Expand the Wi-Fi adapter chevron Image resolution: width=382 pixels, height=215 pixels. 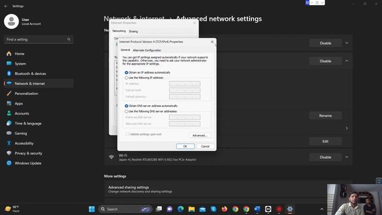coord(347,157)
